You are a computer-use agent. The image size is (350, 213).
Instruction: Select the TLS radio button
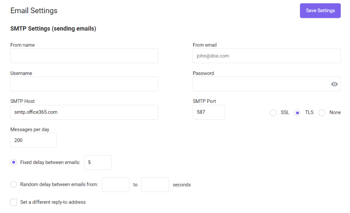[x=297, y=113]
